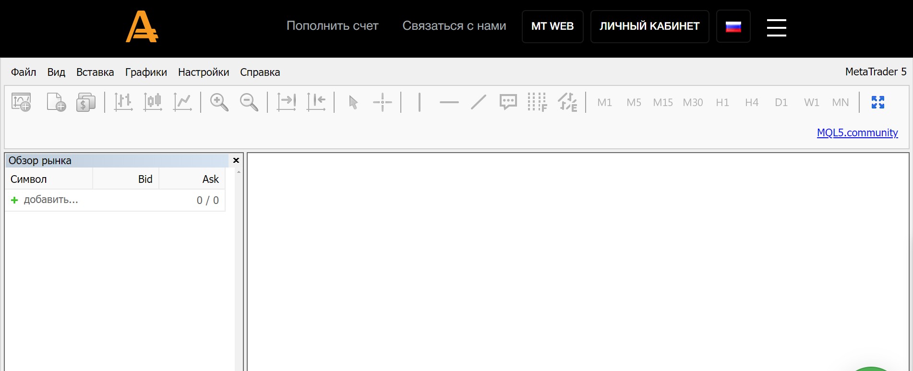Click Пополнить счет link
The height and width of the screenshot is (371, 913).
click(333, 26)
